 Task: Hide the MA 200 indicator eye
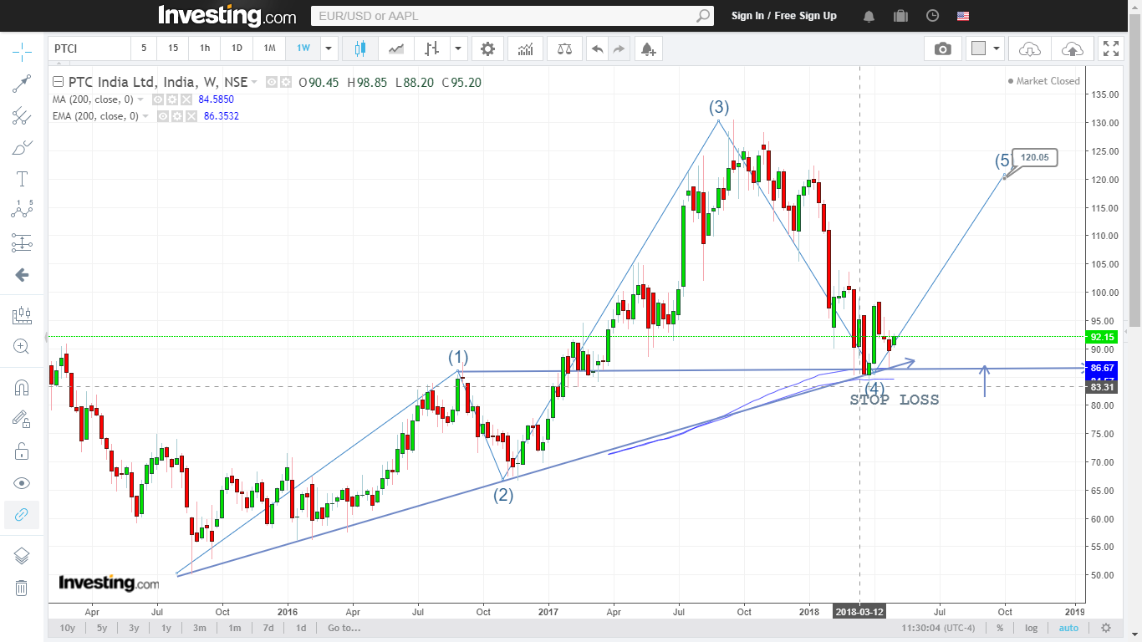[157, 99]
